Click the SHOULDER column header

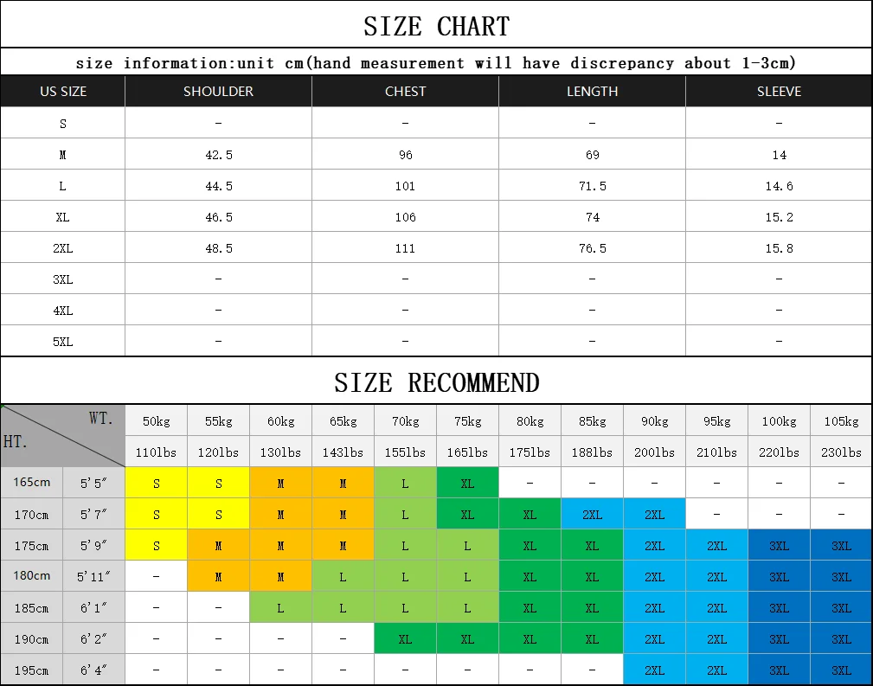(x=218, y=92)
